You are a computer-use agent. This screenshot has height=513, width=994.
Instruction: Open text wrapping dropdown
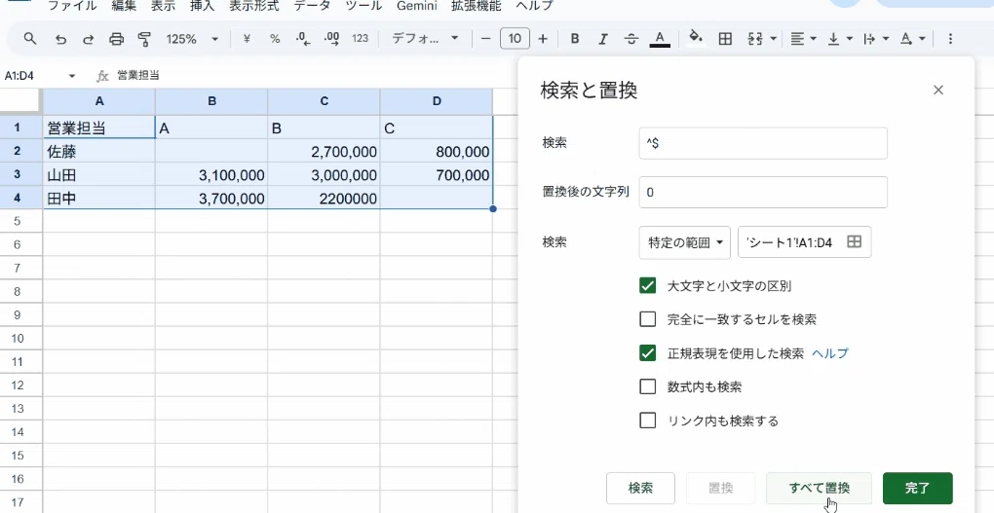(x=876, y=39)
